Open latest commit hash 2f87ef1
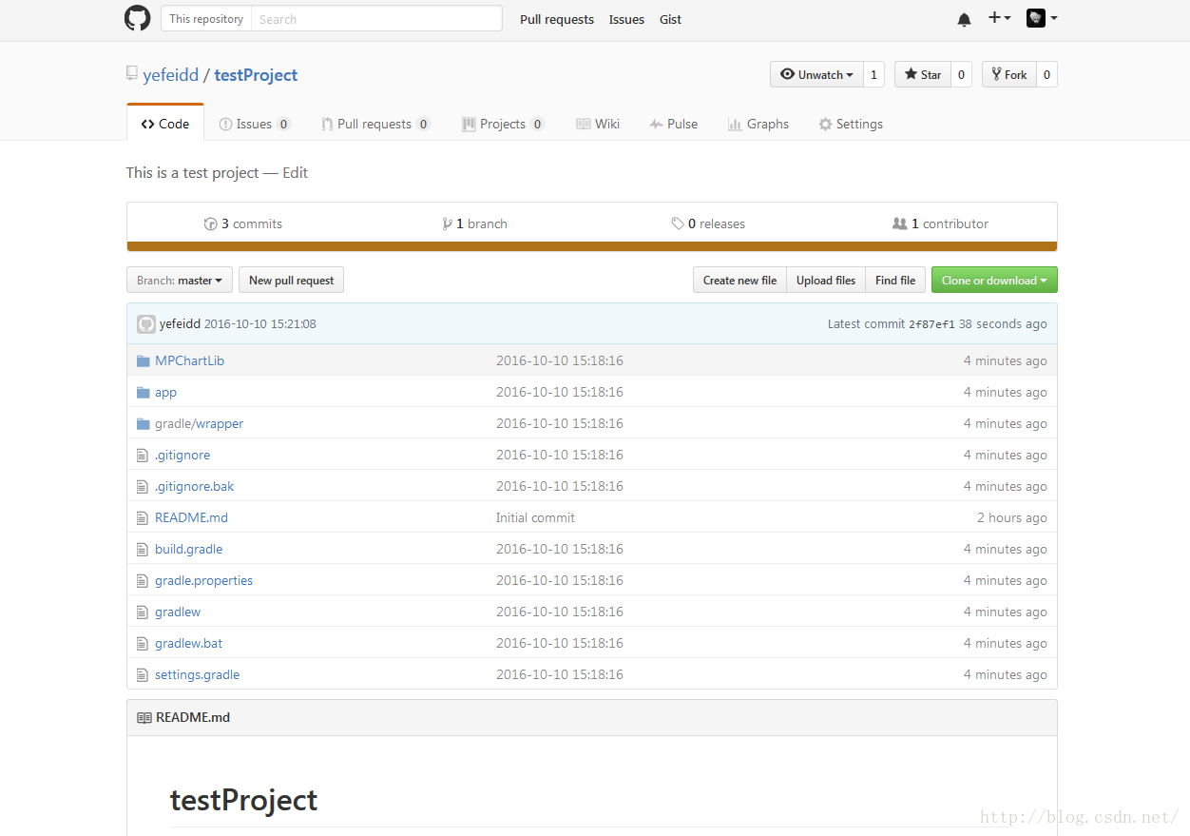 click(x=931, y=324)
